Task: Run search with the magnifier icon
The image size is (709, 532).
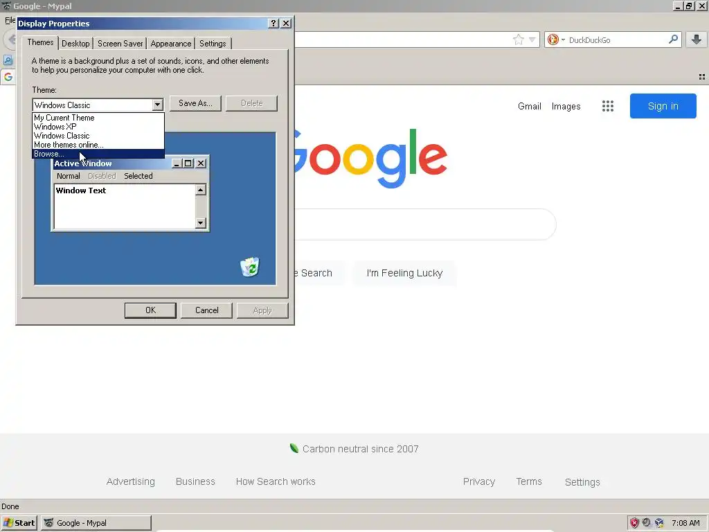Action: [x=673, y=39]
